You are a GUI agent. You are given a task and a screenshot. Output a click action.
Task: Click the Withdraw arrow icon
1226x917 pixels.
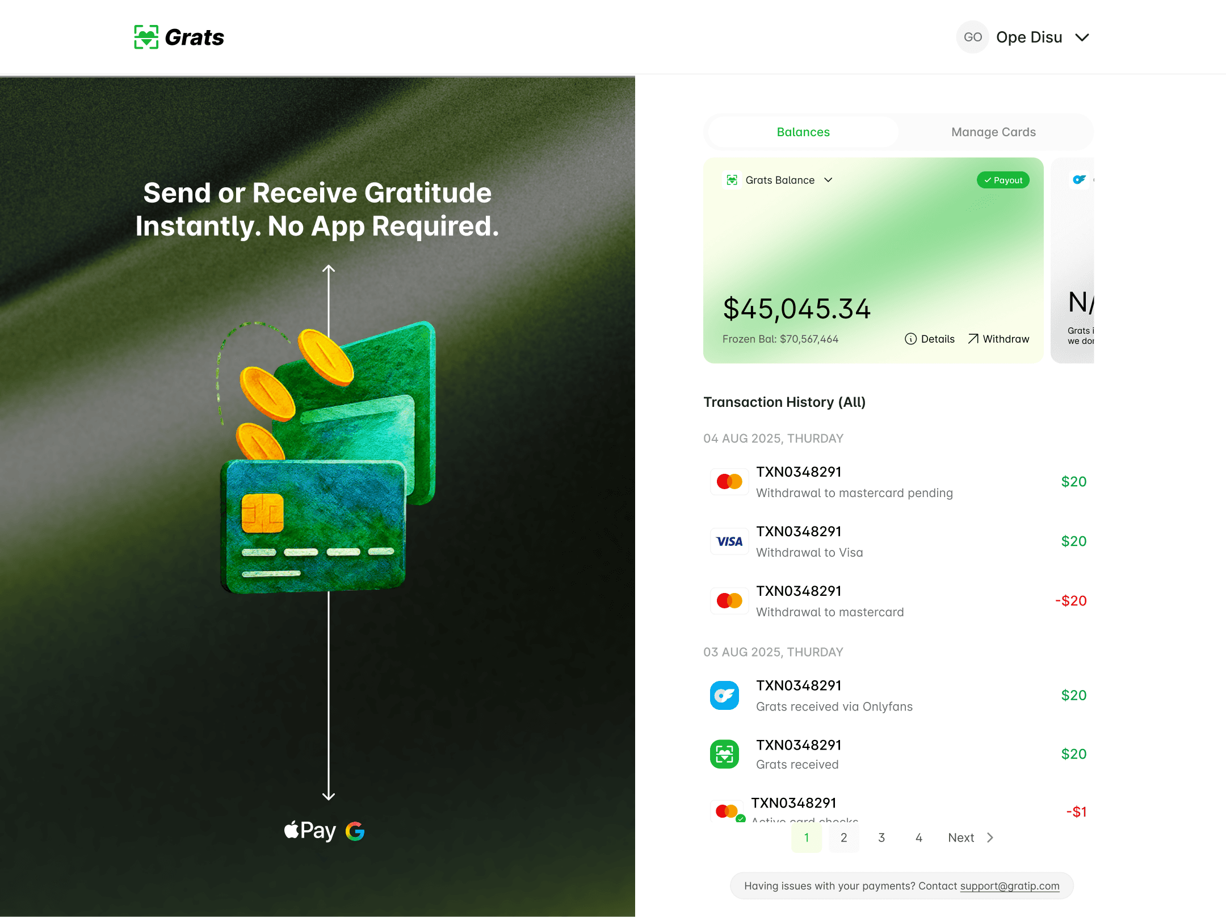[x=973, y=339]
